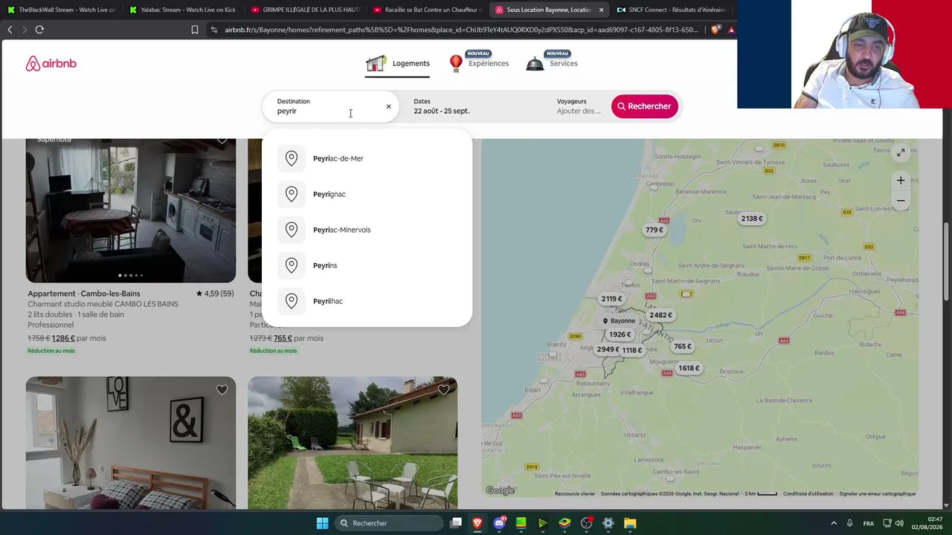Switch to SNCF Connect tab
952x535 pixels.
pos(670,10)
